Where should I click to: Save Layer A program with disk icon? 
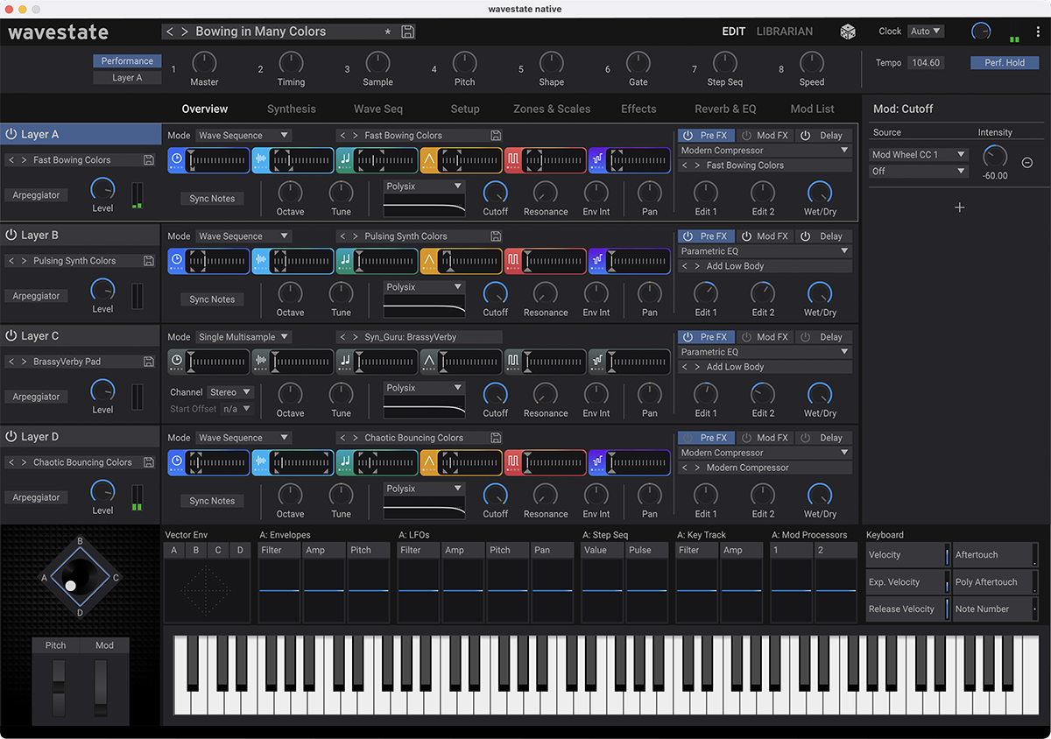click(x=149, y=160)
